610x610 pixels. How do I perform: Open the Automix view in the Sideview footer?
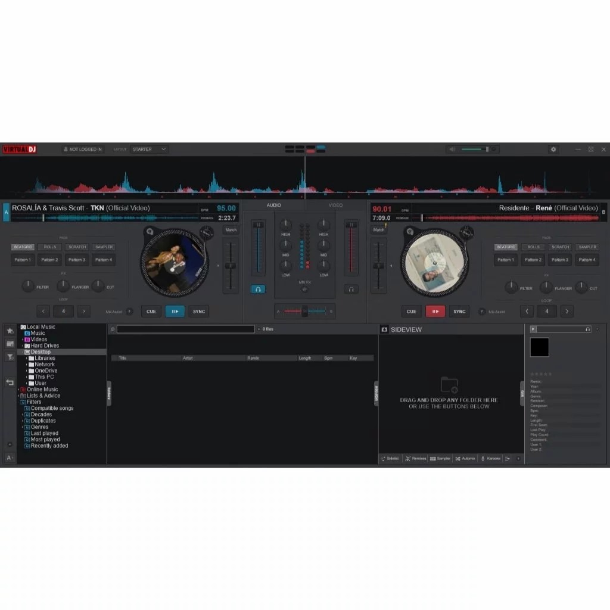[465, 459]
